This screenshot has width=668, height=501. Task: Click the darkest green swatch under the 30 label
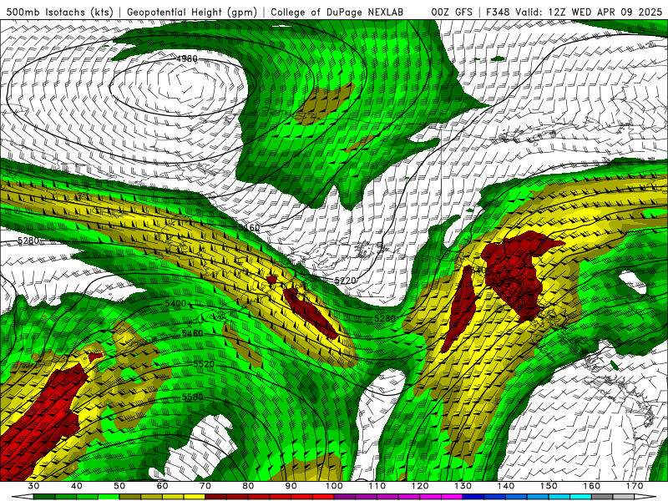coord(44,497)
